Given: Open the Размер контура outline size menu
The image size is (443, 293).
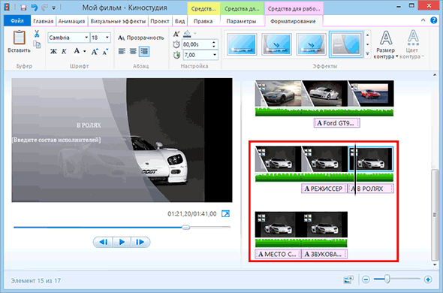Looking at the screenshot, I should point(386,44).
